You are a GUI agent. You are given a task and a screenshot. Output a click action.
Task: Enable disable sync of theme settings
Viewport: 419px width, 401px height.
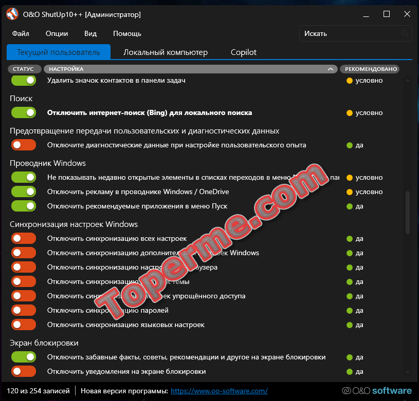coord(24,281)
